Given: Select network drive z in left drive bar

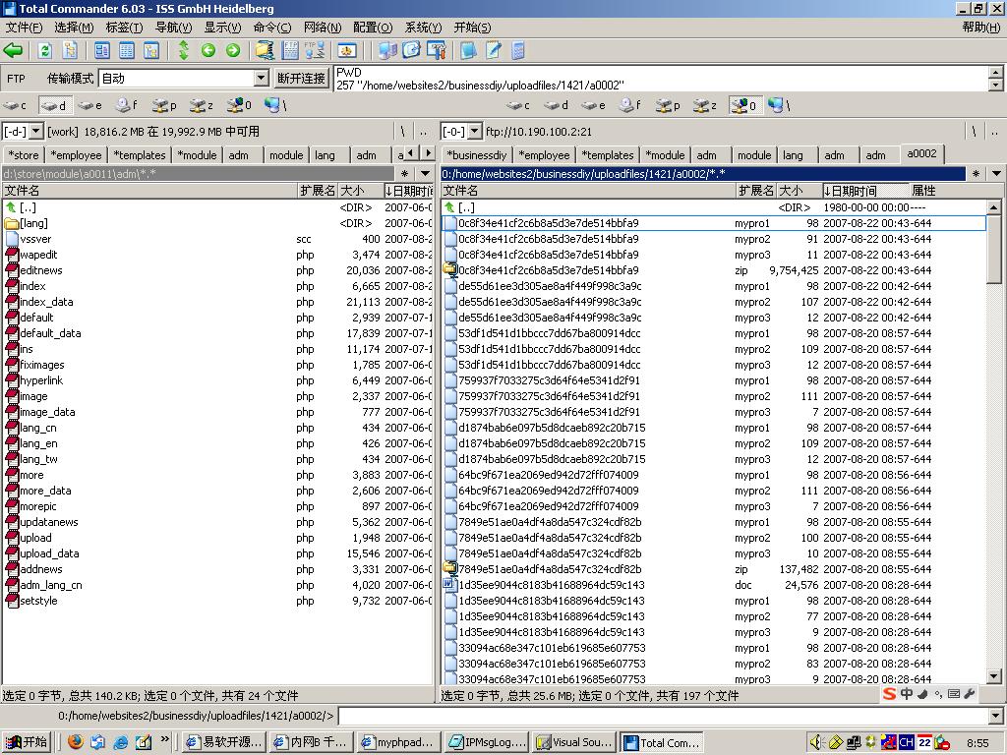Looking at the screenshot, I should [x=202, y=105].
